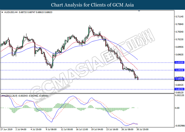Screen dimensions: 185x132
Task: Click the 0.68250 price level label
Action: point(179,89)
